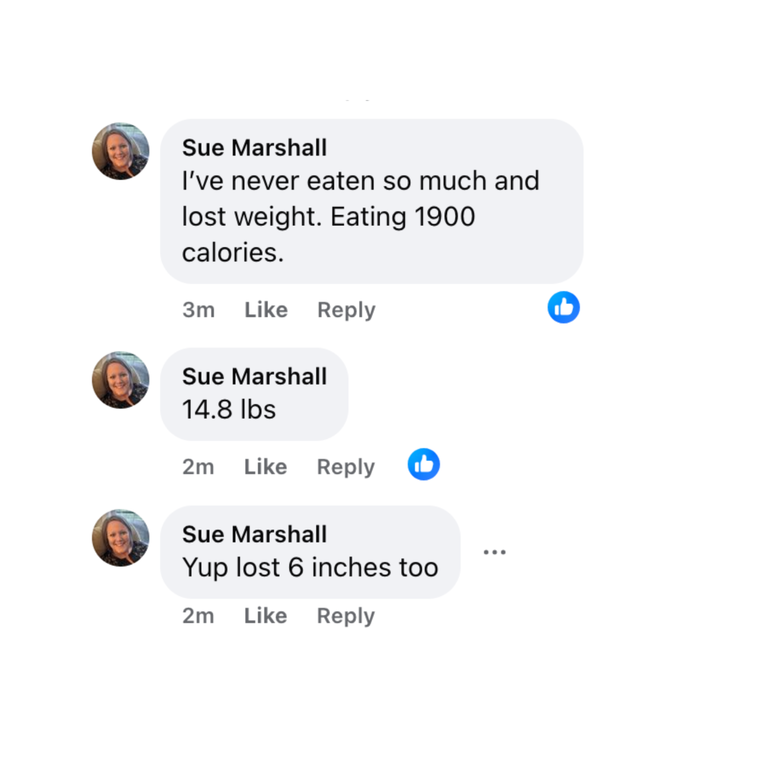Open the Sue Marshall name on the 1900 calories comment

[x=254, y=147]
